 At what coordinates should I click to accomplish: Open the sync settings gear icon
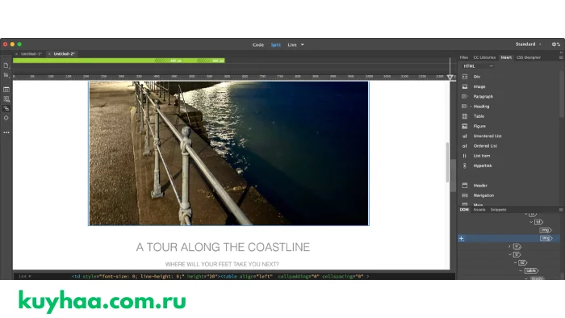555,44
